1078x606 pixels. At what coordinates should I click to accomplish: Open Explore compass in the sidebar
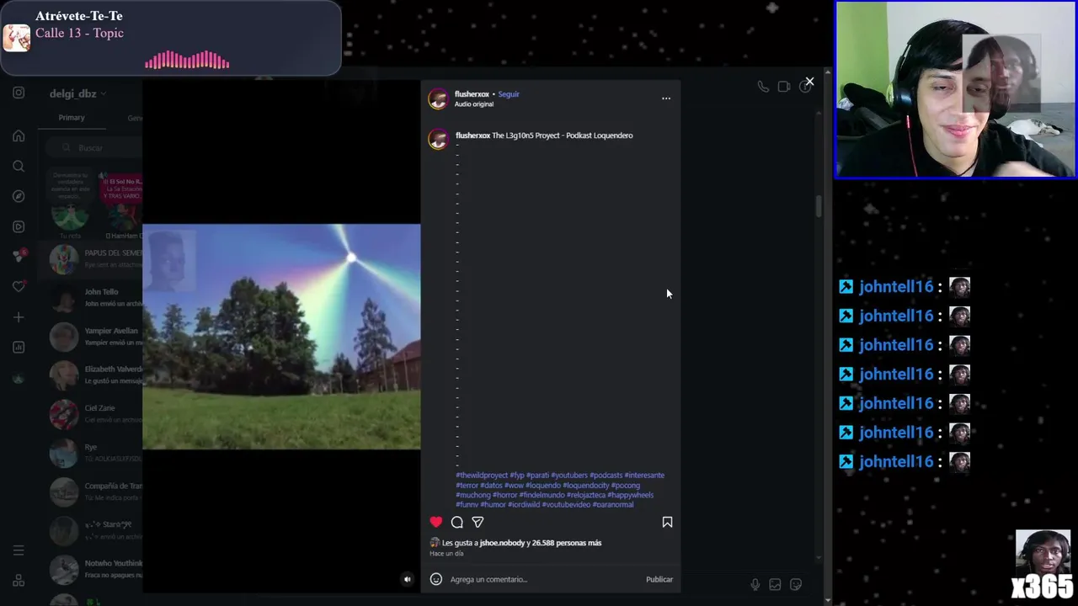click(x=19, y=196)
